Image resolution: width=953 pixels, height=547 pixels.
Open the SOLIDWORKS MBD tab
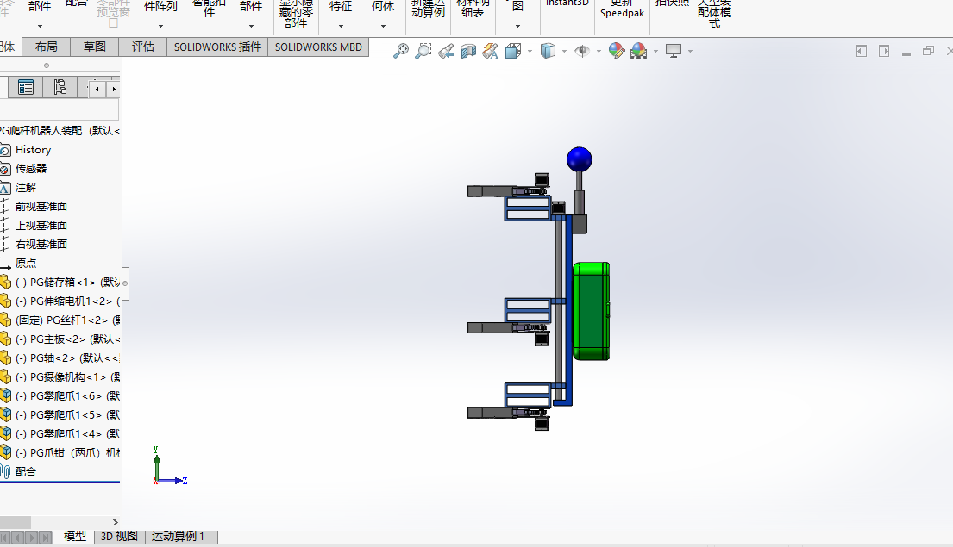pyautogui.click(x=318, y=47)
